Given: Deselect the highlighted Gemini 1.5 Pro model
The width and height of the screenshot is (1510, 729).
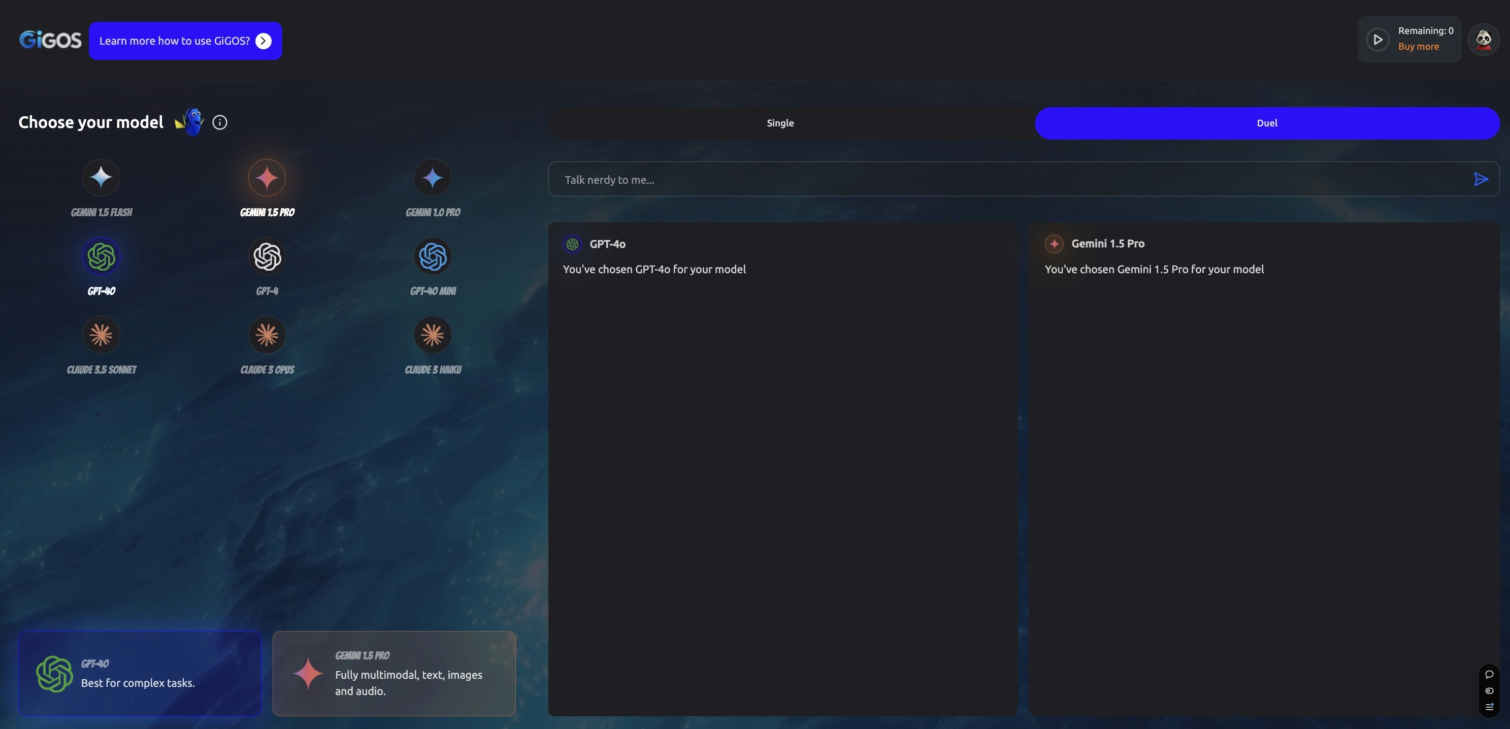Looking at the screenshot, I should click(267, 178).
